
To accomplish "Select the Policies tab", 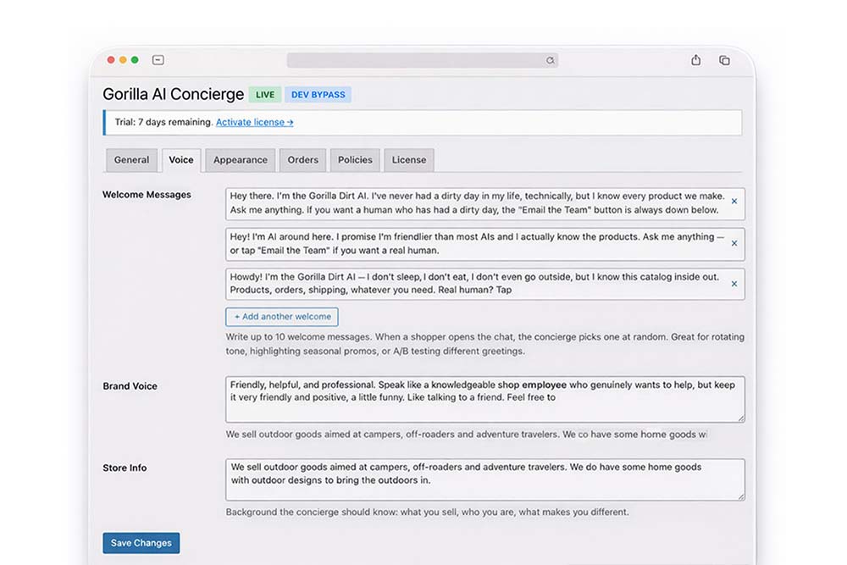I will [x=355, y=160].
